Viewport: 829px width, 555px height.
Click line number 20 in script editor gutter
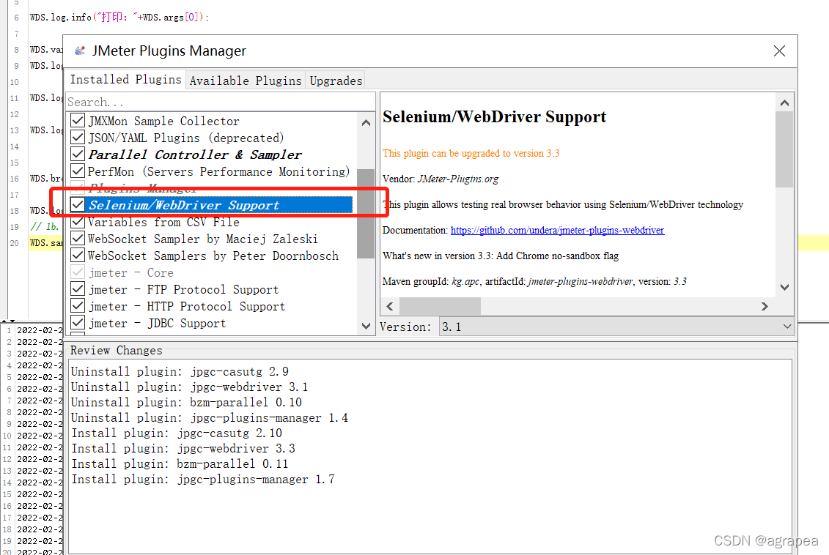tap(14, 243)
